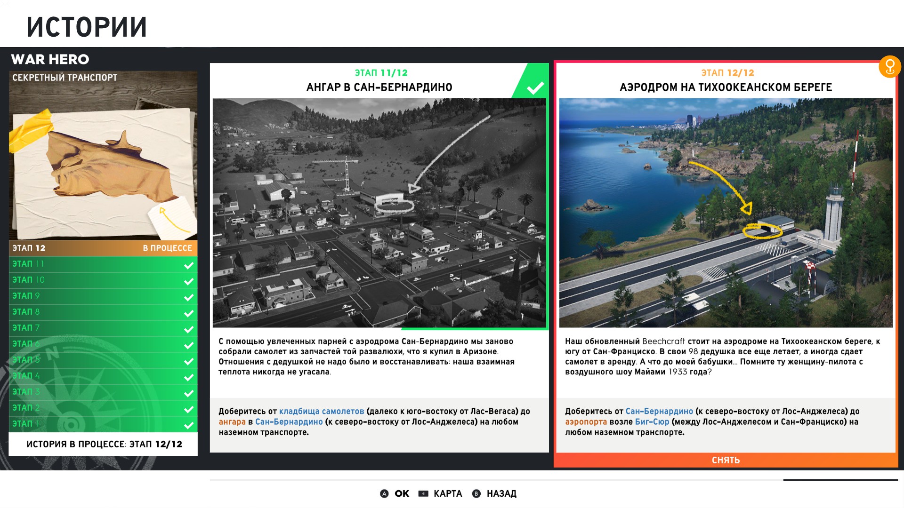The height and width of the screenshot is (508, 904).
Task: Select ЭТАП 9 in the stage list
Action: [x=103, y=296]
